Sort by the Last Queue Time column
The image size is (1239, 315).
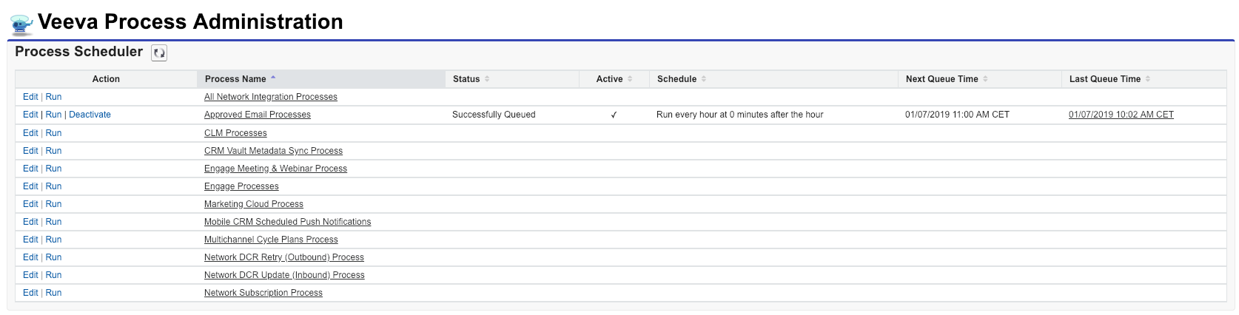1147,79
